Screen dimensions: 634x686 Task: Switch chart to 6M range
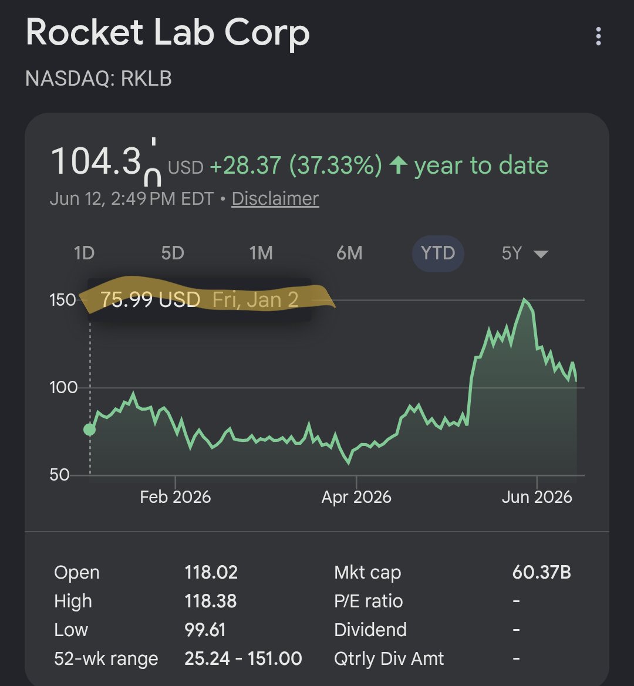349,254
